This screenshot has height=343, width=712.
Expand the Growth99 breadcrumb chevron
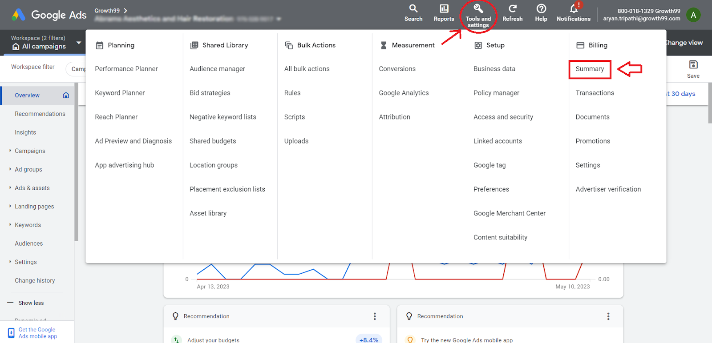pyautogui.click(x=125, y=11)
